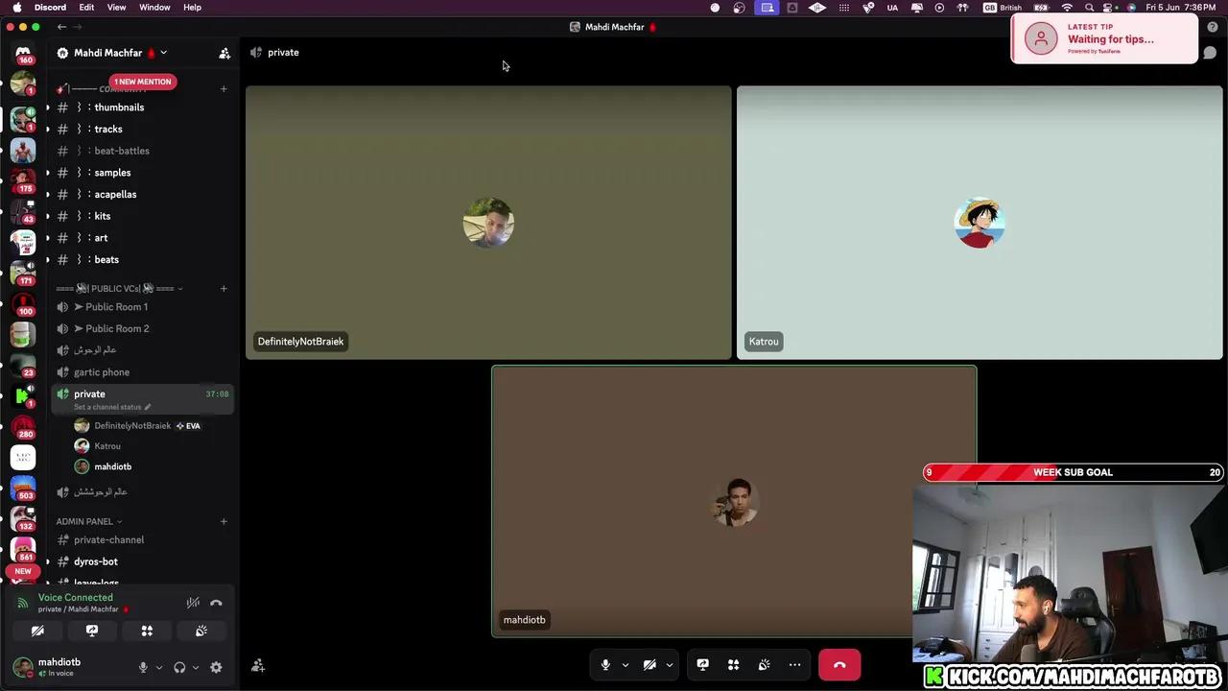This screenshot has width=1228, height=691.
Task: Open headphone output options arrow in user panel
Action: [196, 667]
